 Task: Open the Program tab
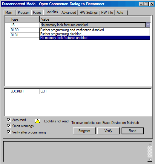24,13
